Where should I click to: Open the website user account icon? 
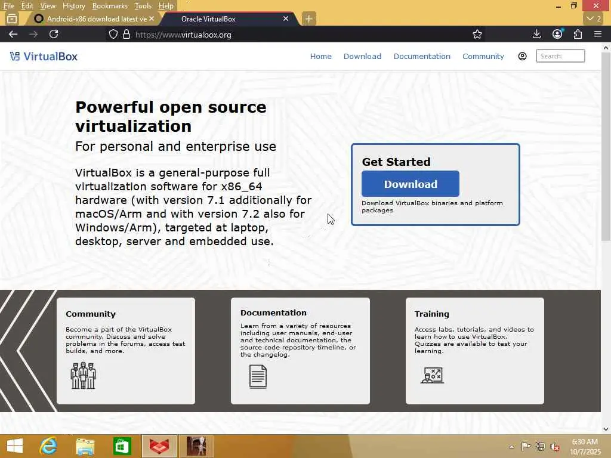coord(522,56)
